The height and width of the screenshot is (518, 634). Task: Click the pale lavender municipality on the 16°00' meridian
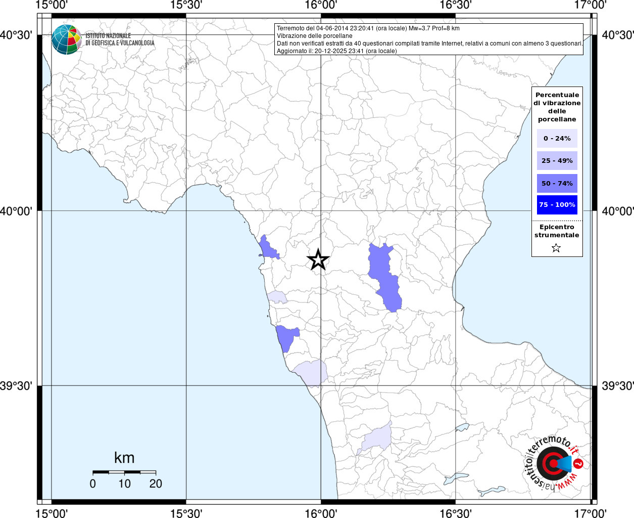point(311,373)
